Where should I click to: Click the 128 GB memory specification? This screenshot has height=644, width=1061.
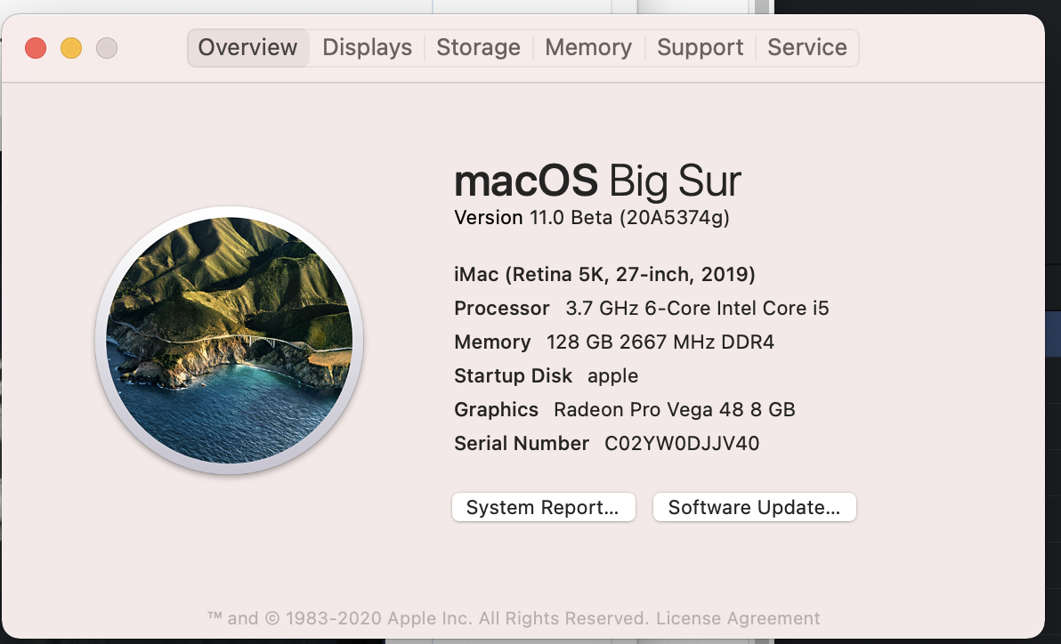[660, 342]
